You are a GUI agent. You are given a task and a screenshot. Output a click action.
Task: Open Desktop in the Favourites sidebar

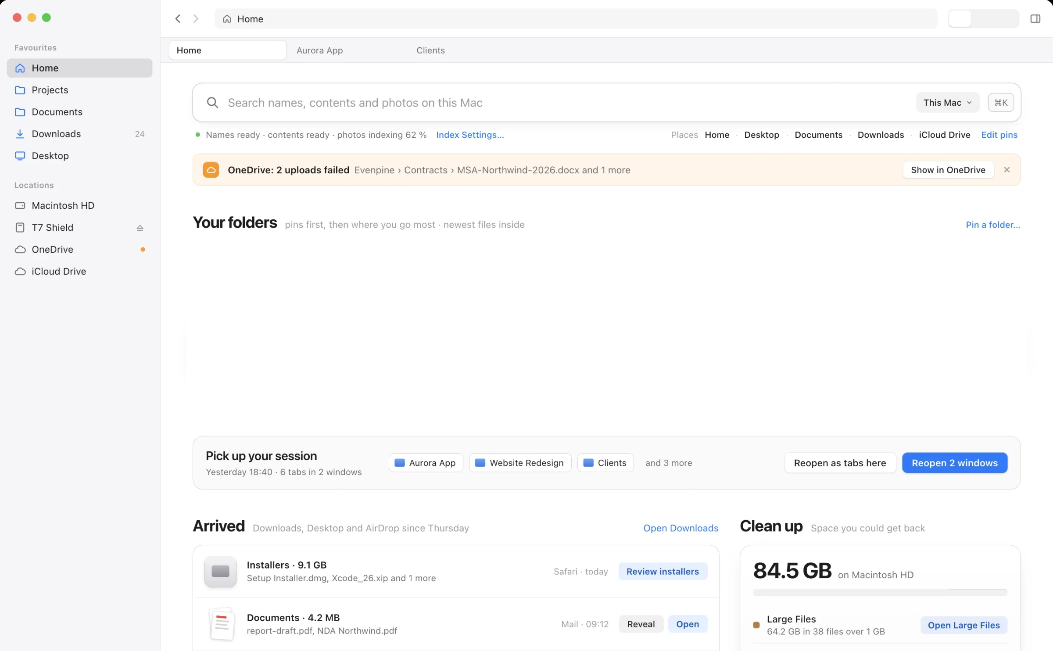pyautogui.click(x=79, y=156)
